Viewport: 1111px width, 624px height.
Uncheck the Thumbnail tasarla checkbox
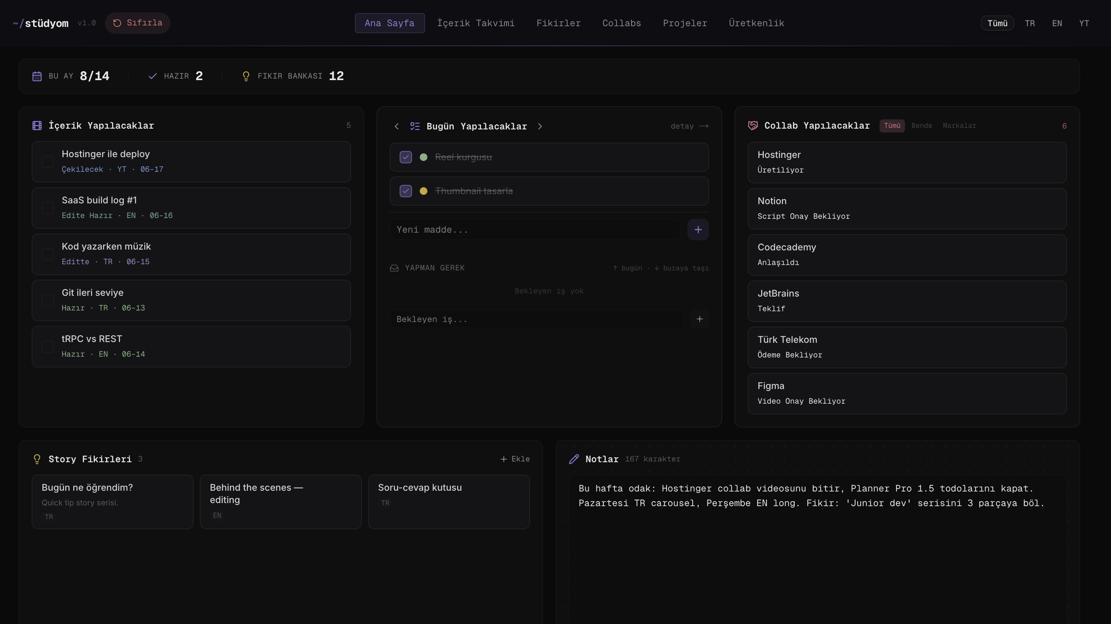coord(405,191)
